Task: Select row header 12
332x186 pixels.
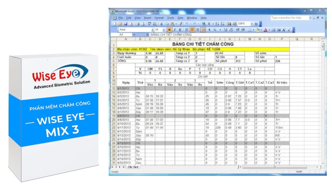Action: coord(114,88)
